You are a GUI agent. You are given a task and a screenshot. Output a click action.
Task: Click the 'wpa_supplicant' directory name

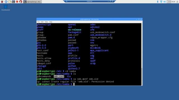99,51
